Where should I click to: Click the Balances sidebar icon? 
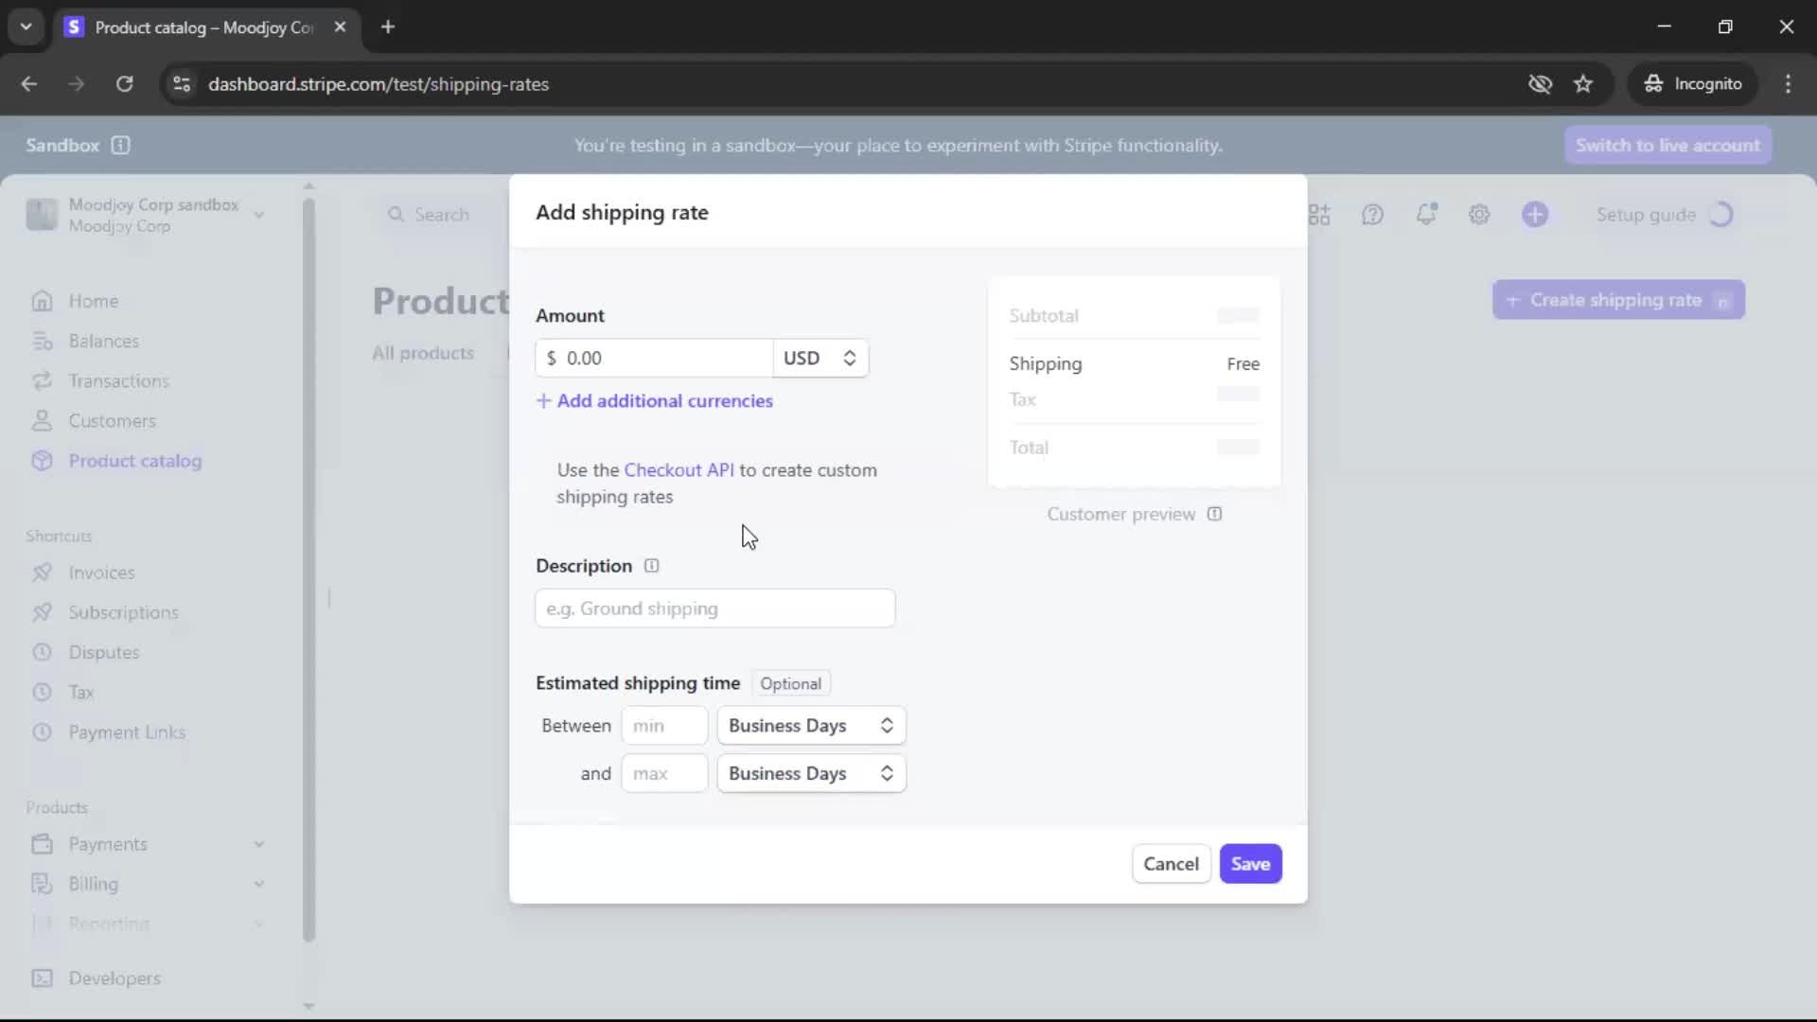coord(42,341)
